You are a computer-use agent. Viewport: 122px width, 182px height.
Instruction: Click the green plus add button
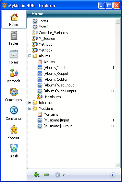[37, 175]
